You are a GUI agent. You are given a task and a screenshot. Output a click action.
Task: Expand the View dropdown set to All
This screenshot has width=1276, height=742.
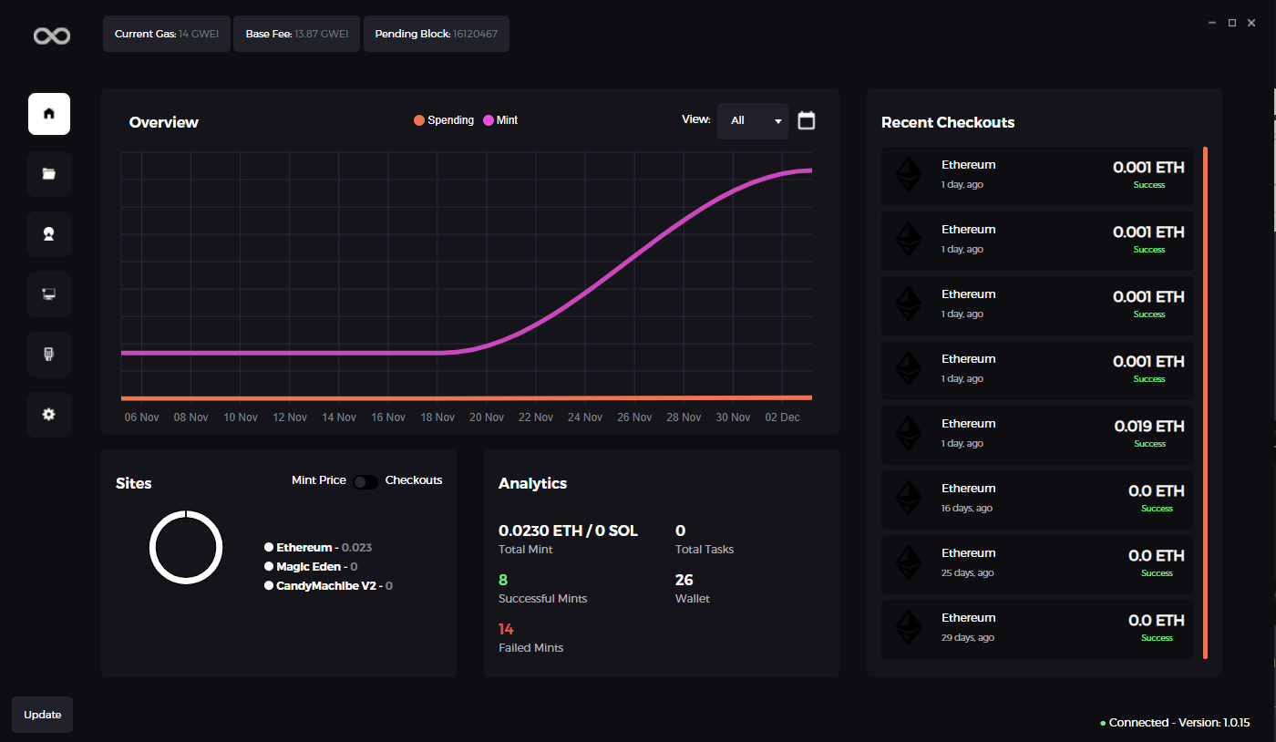click(x=752, y=120)
